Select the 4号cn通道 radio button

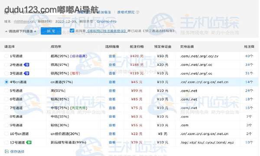[6, 82]
